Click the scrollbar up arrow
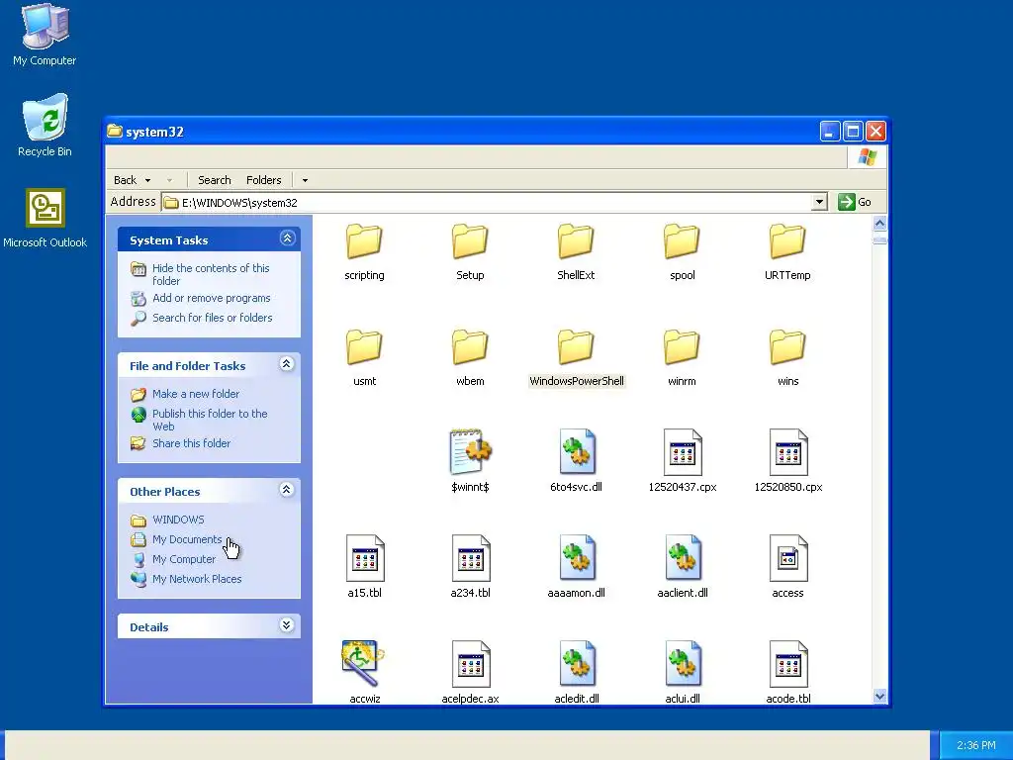Viewport: 1013px width, 760px height. (x=879, y=224)
